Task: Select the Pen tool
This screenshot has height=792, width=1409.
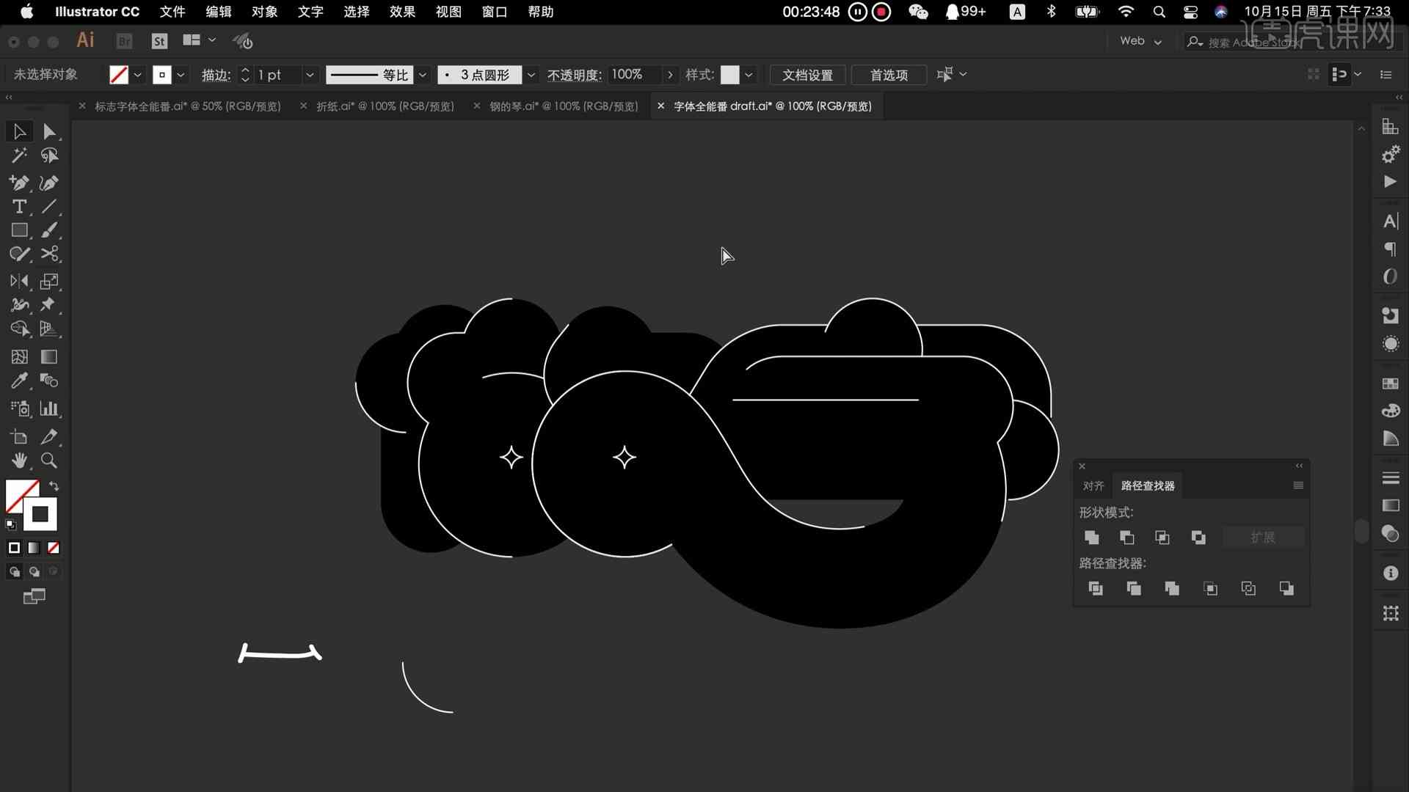Action: pyautogui.click(x=19, y=183)
